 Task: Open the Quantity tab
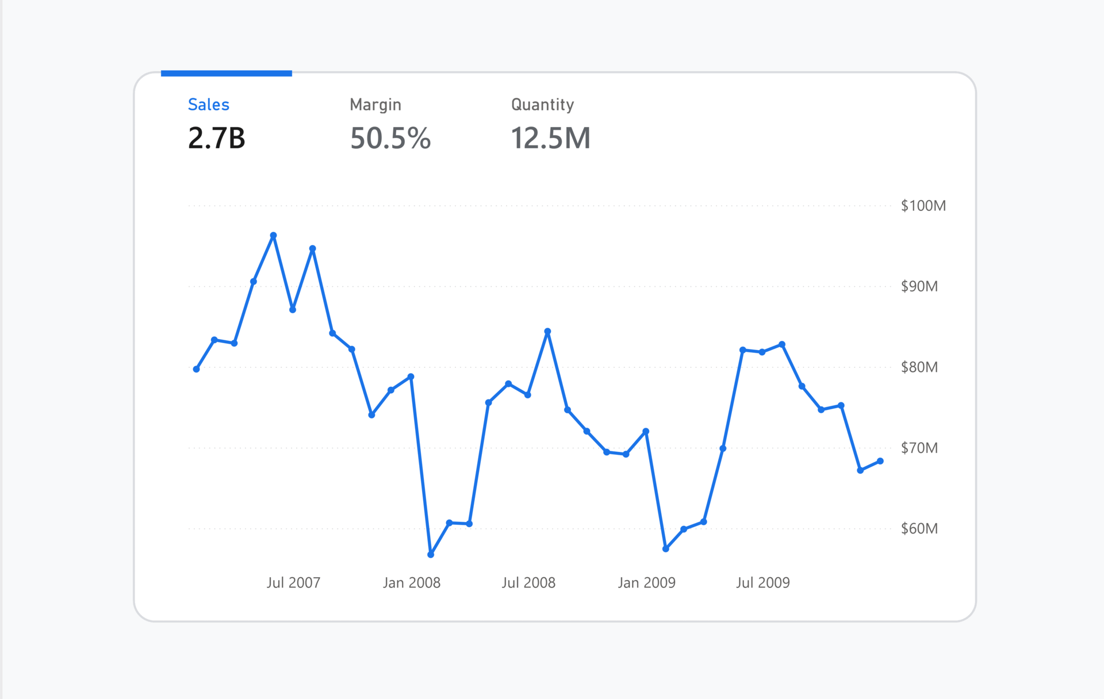(542, 105)
